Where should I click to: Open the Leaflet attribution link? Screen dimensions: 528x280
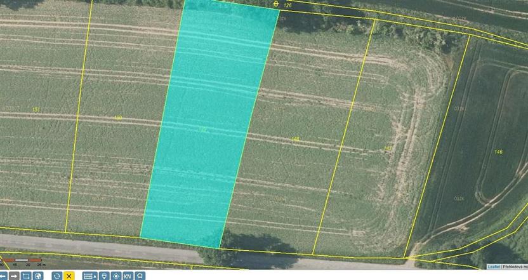(494, 267)
